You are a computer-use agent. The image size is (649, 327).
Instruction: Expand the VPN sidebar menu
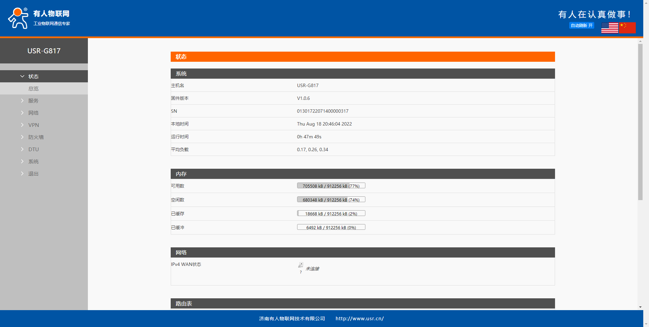(x=33, y=125)
